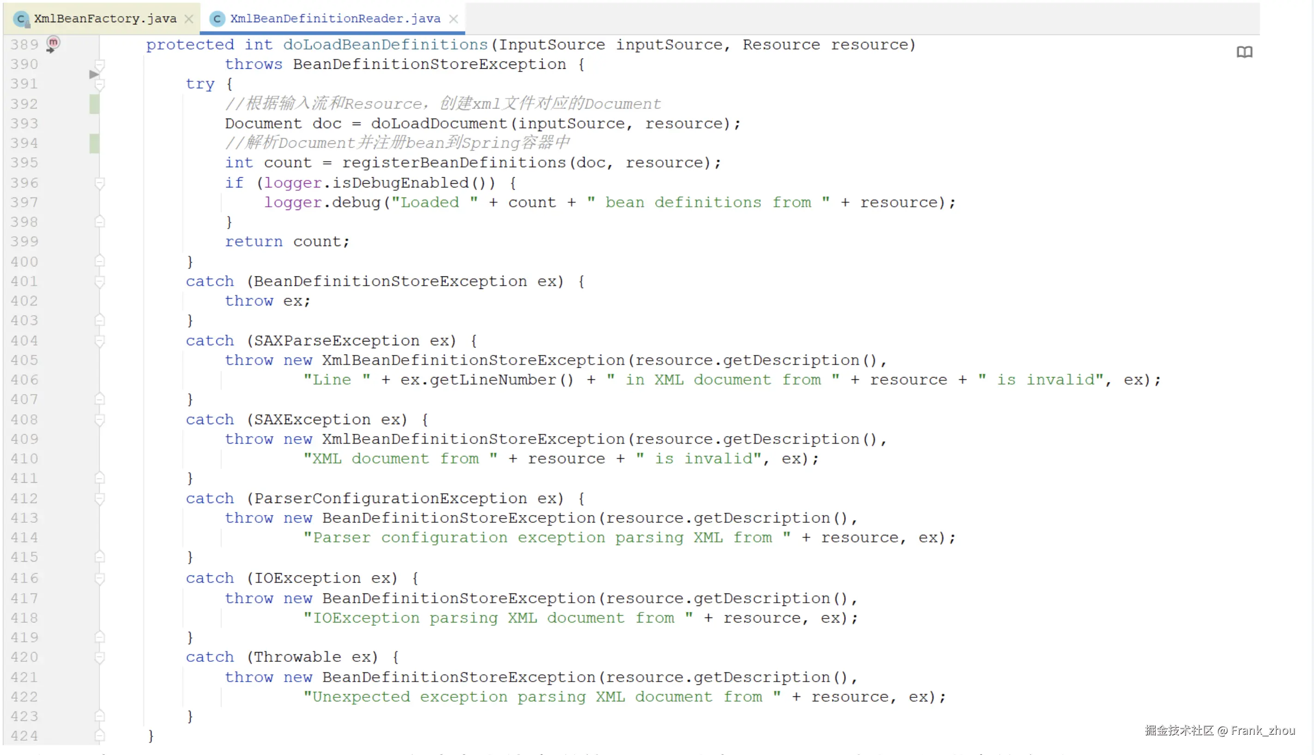Click ParserConfigurationException in the catch clause
The height and width of the screenshot is (755, 1314).
tap(391, 498)
